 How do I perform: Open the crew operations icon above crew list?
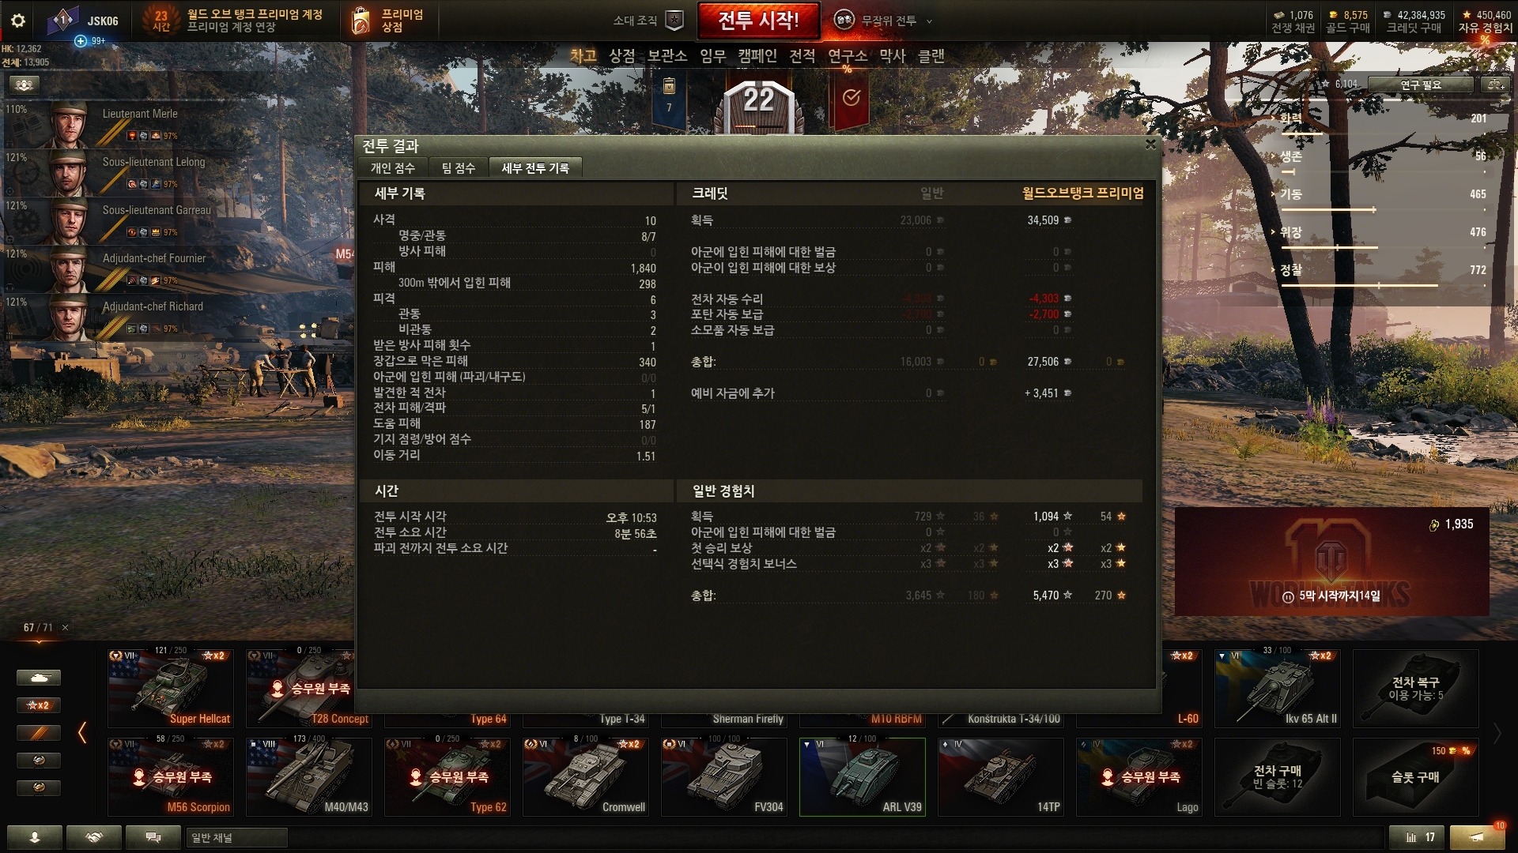[25, 85]
